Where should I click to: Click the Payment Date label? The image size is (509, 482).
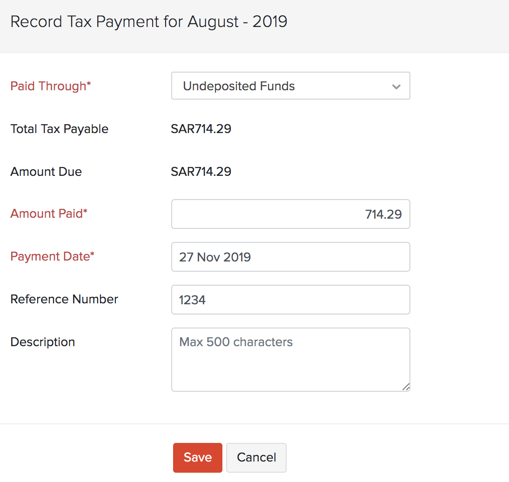[52, 256]
